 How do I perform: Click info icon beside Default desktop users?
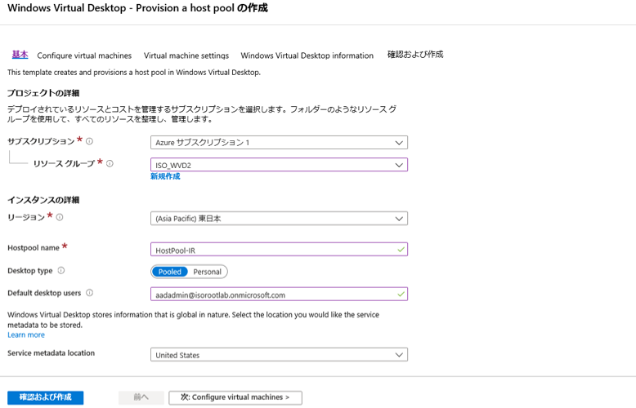click(x=90, y=293)
